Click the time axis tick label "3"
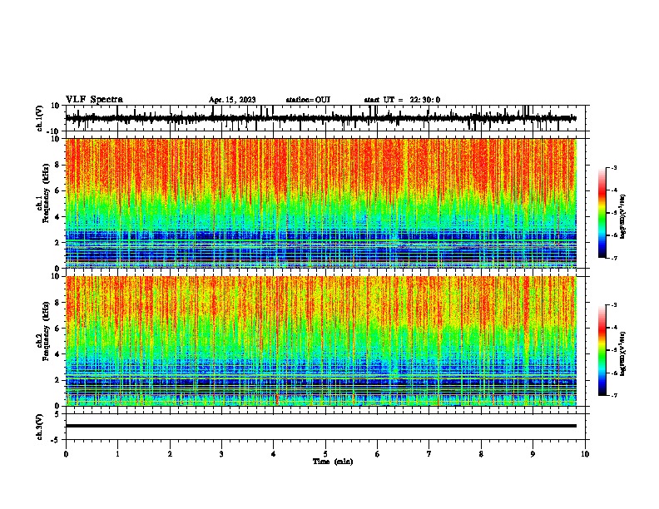Screen dimensions: 659x509 point(221,454)
